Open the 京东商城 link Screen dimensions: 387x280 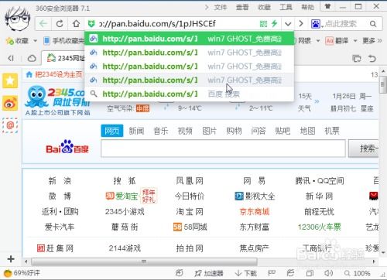point(255,212)
